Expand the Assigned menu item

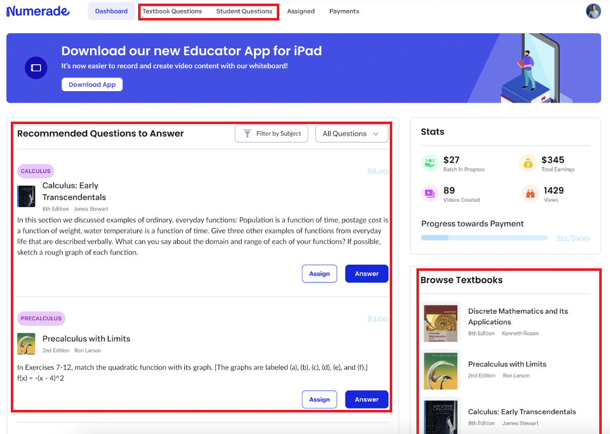pos(301,11)
